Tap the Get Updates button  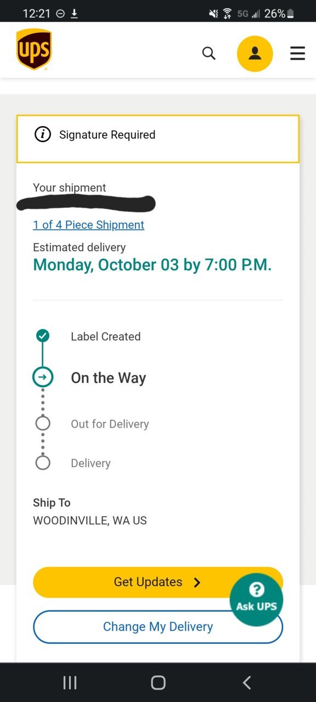pyautogui.click(x=158, y=582)
